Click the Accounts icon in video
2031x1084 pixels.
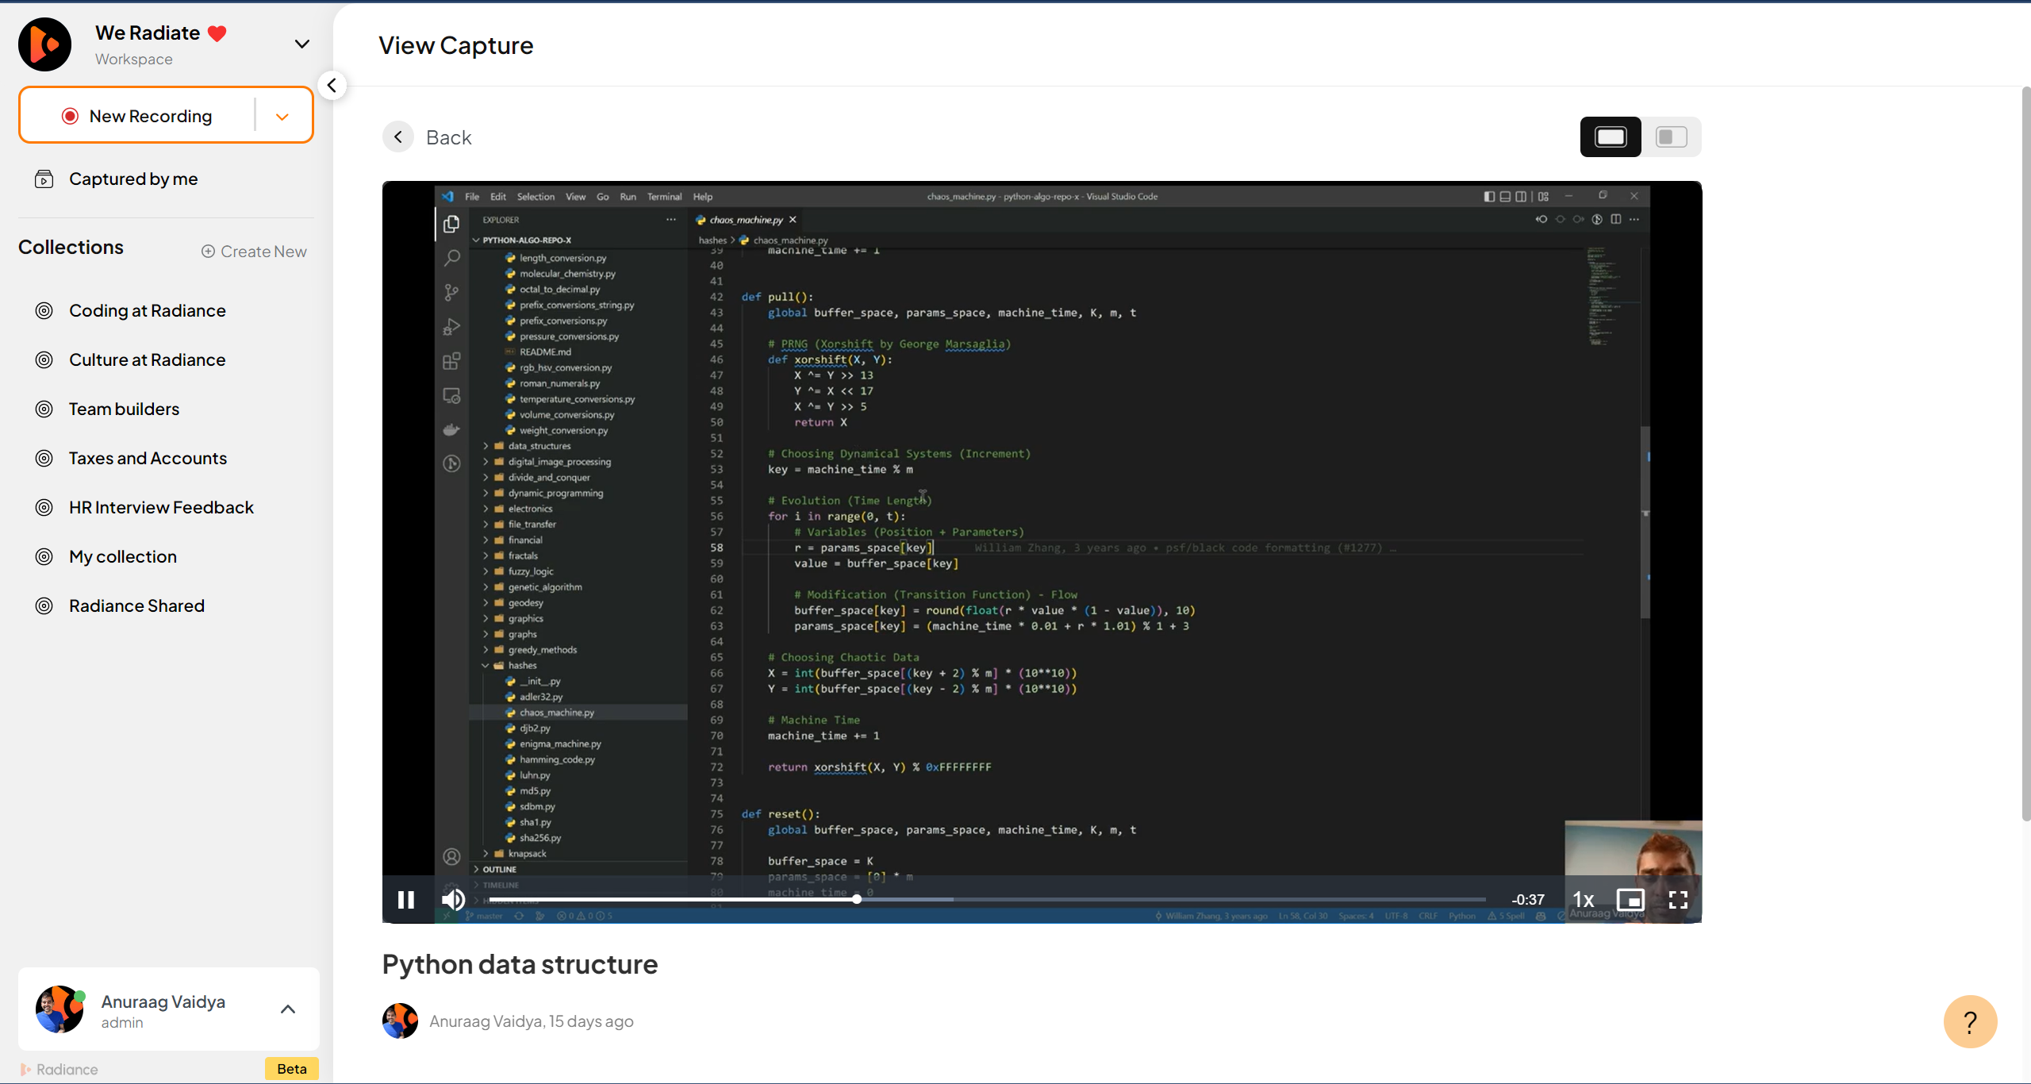coord(451,857)
